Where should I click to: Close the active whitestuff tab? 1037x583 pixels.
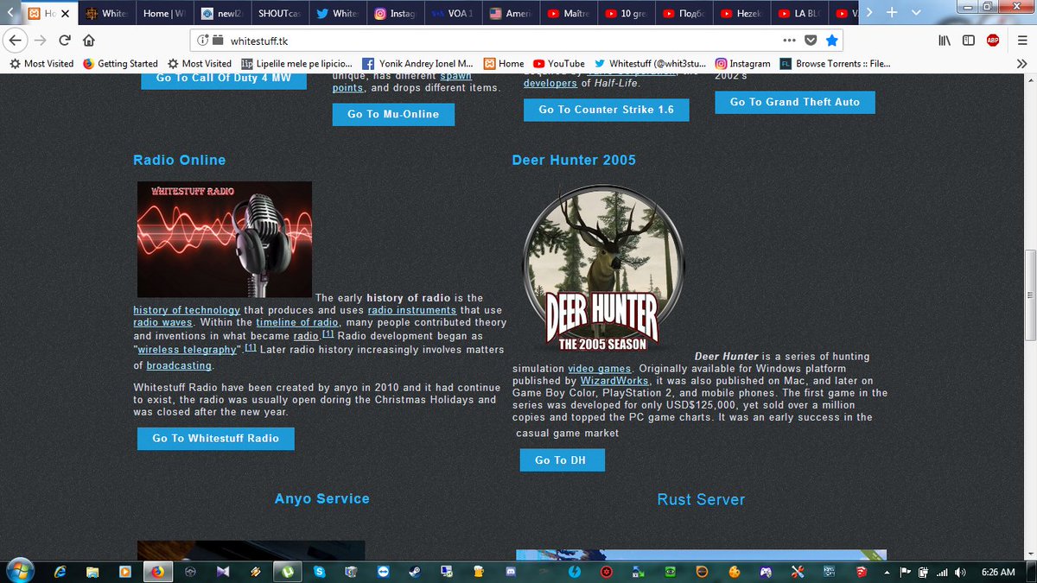point(65,14)
